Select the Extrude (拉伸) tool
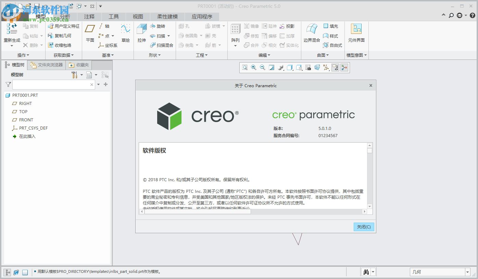 pos(141,33)
